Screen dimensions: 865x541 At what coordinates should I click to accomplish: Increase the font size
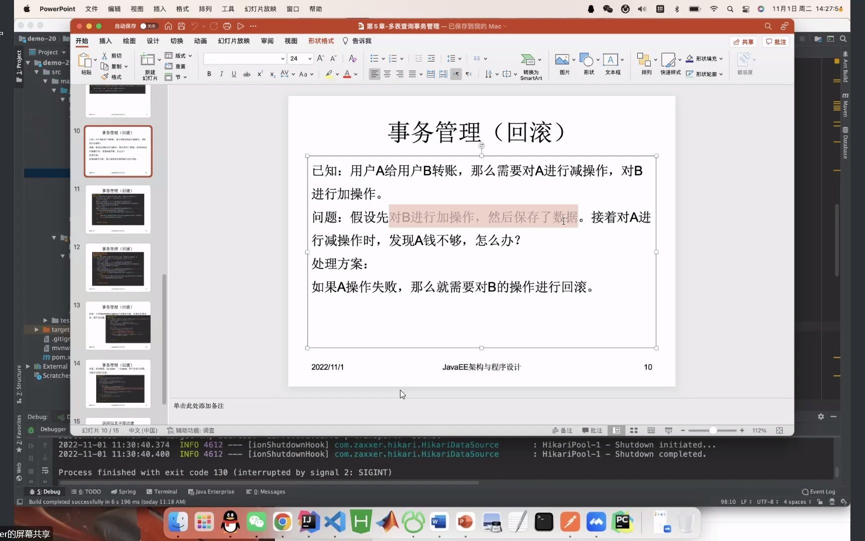320,59
